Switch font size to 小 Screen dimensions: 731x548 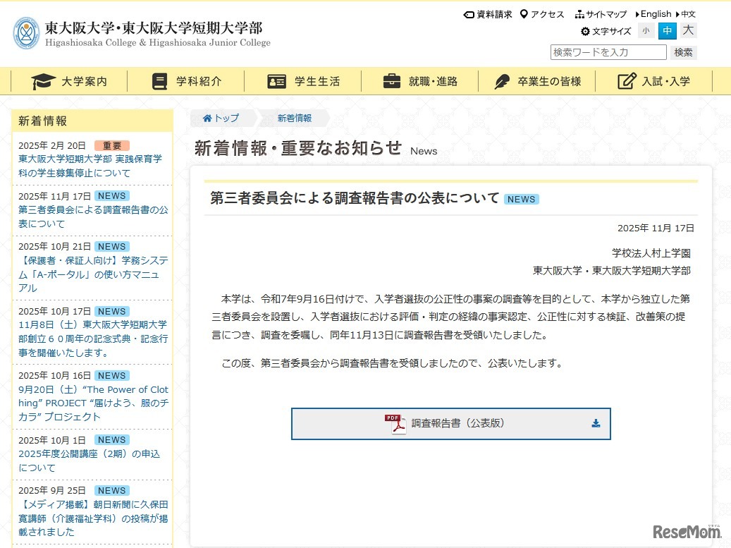pos(646,31)
